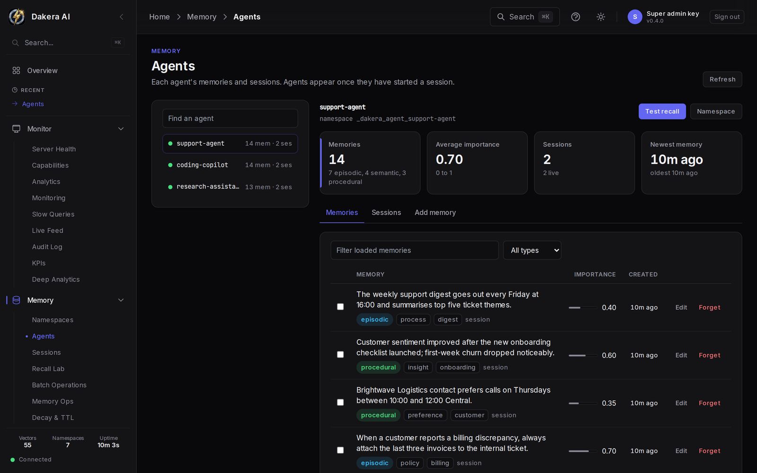This screenshot has width=757, height=473.
Task: Focus the Find an agent field
Action: [230, 118]
